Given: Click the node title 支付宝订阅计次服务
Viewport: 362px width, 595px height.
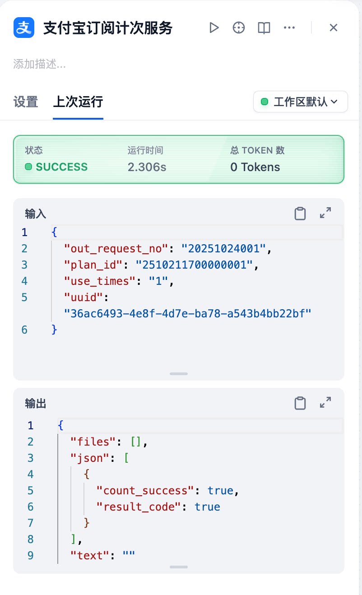Looking at the screenshot, I should point(108,28).
